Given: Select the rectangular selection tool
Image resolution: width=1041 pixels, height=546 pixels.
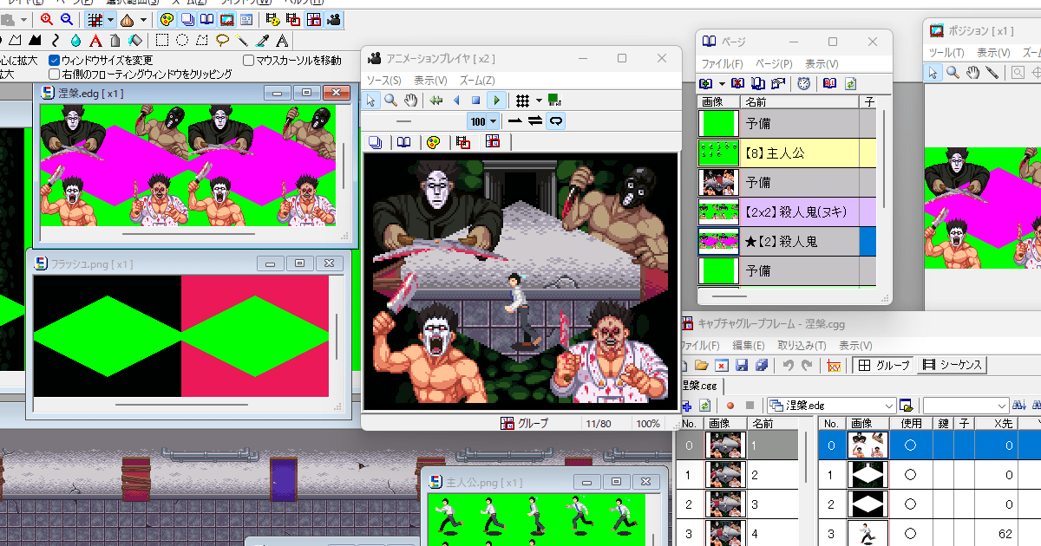Looking at the screenshot, I should 163,40.
